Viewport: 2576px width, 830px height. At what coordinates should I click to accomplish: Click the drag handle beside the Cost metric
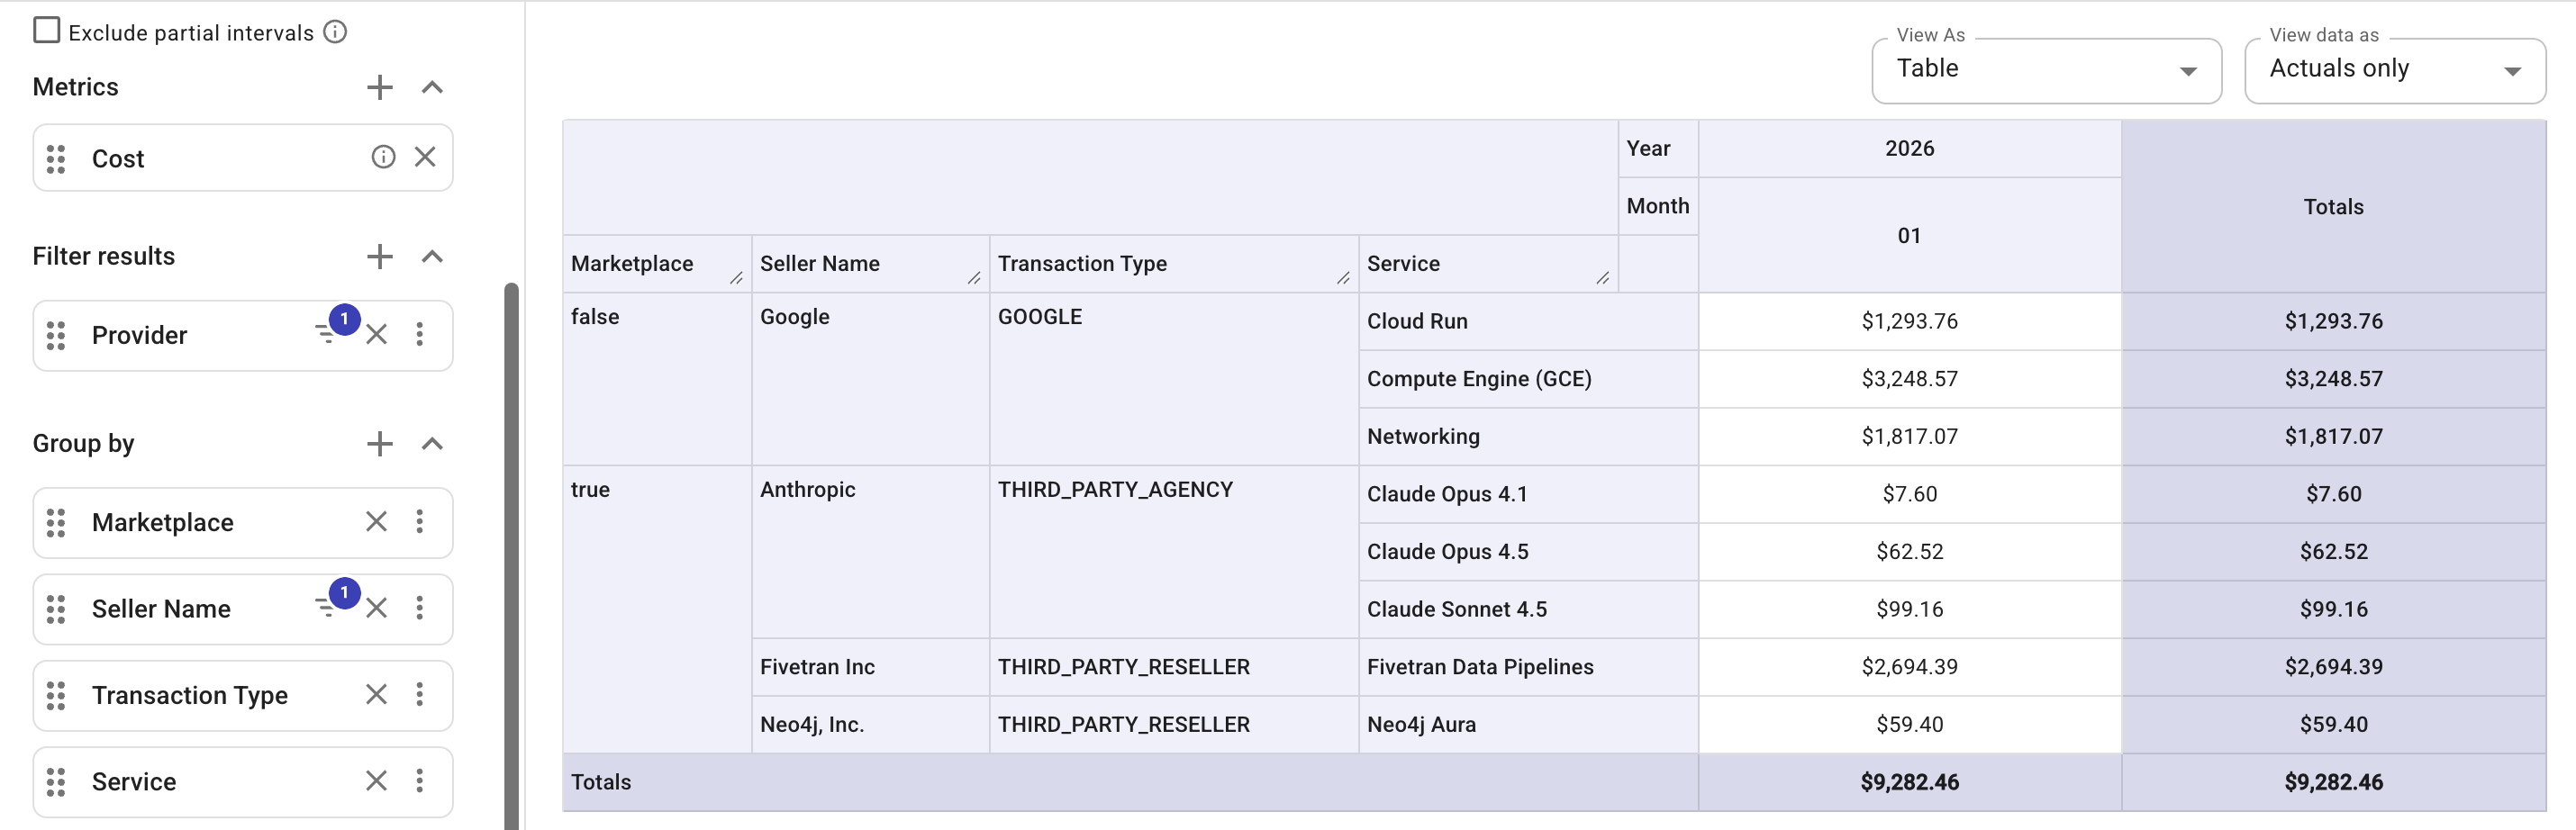tap(57, 157)
